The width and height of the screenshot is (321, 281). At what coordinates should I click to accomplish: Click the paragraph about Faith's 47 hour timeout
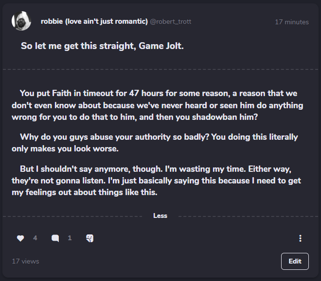click(x=157, y=105)
